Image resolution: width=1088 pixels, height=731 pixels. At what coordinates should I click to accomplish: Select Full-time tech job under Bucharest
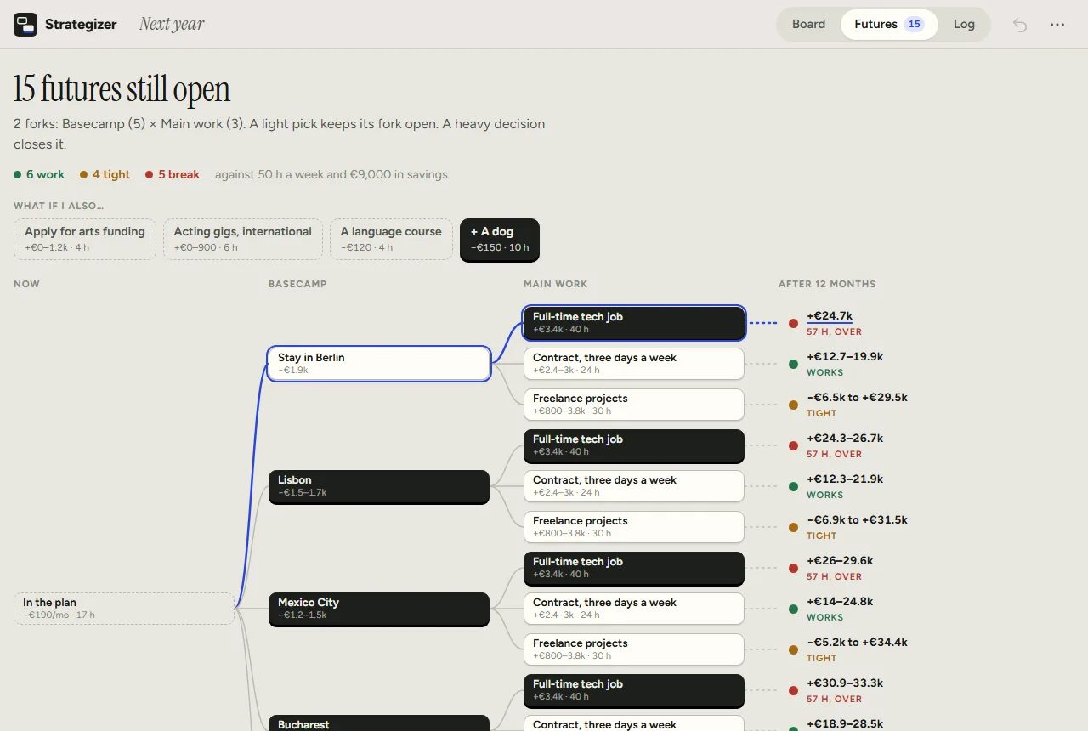coord(634,690)
